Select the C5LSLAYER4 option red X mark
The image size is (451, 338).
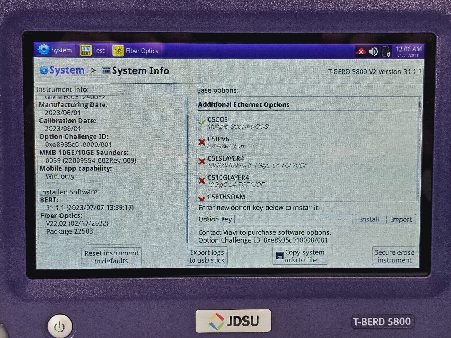[x=202, y=161]
